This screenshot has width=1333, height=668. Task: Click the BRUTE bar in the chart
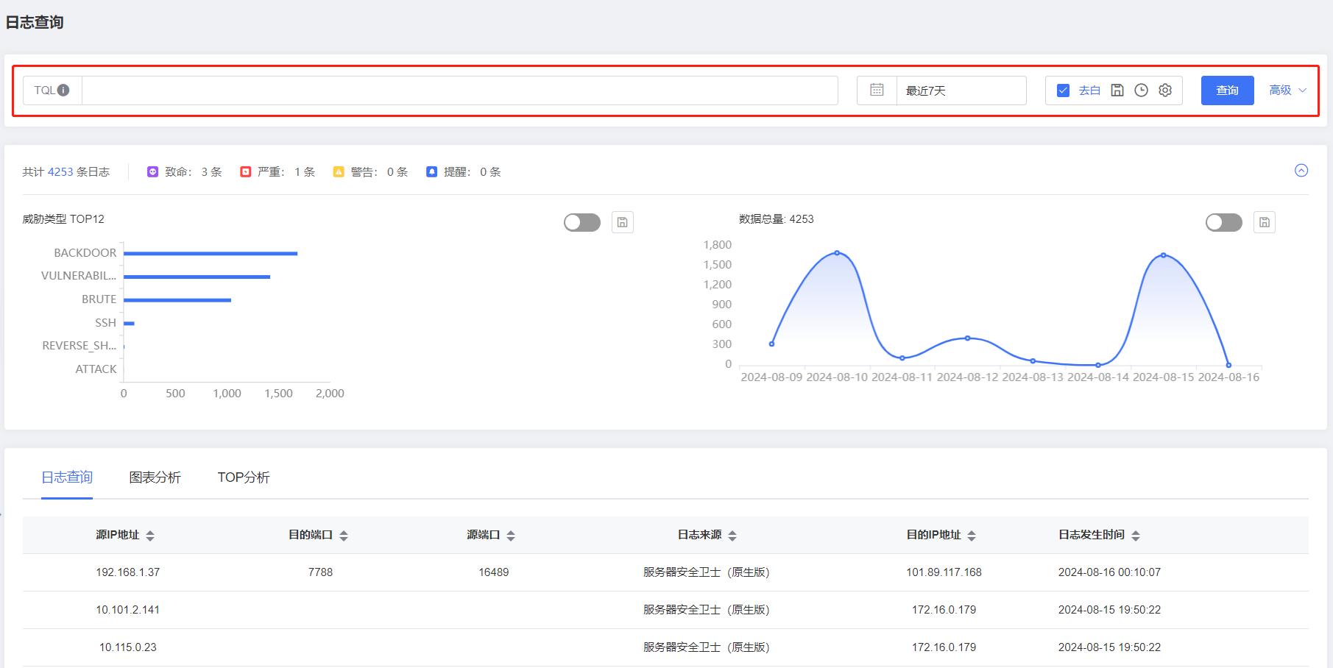pos(177,300)
